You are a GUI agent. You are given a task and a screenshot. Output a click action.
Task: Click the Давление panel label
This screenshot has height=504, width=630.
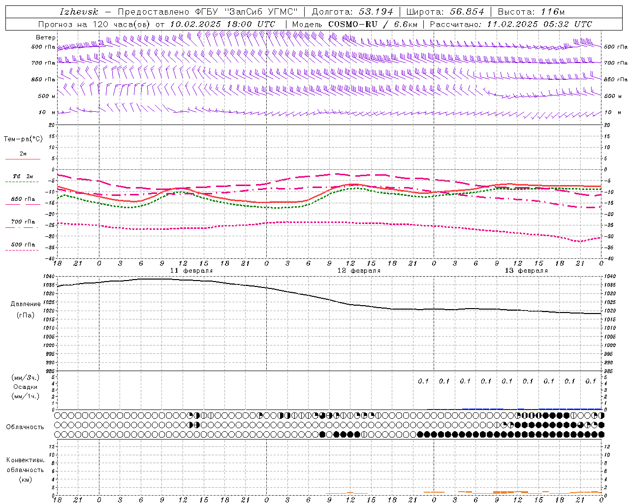[x=26, y=304]
